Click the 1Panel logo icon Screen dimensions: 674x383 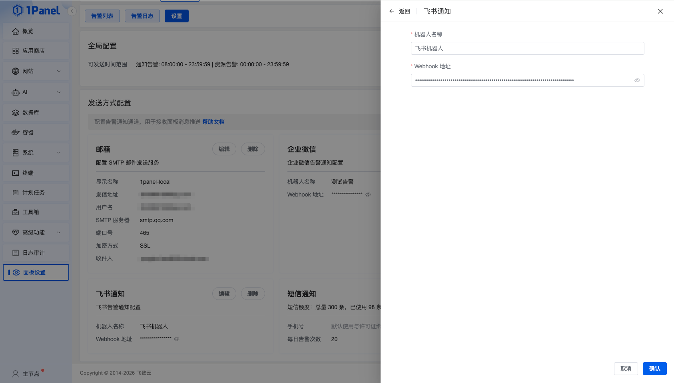coord(18,10)
